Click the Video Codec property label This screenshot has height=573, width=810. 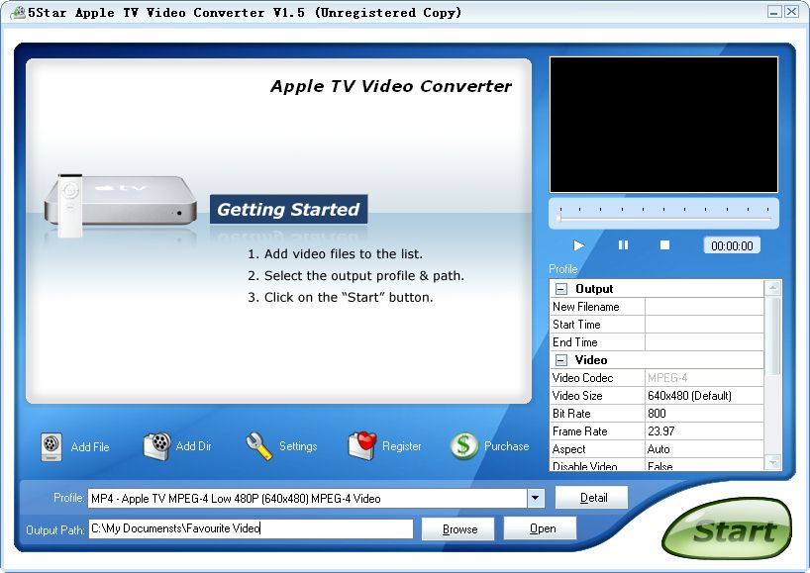tap(582, 378)
